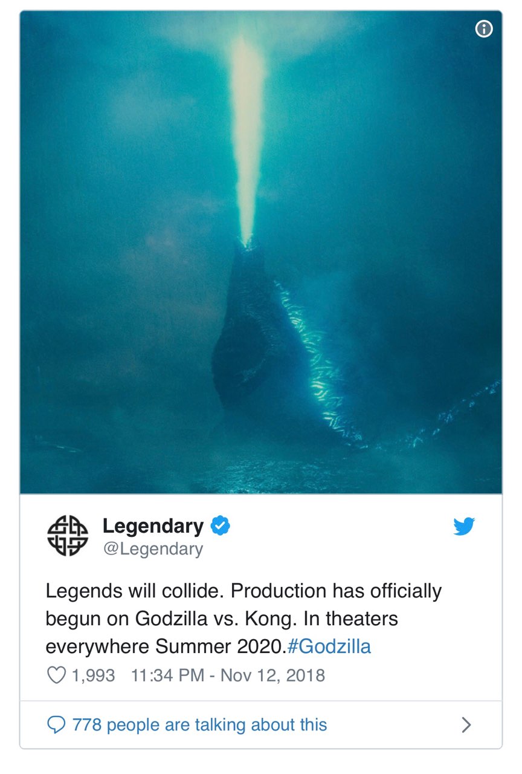The height and width of the screenshot is (774, 522).
Task: Click the info icon on the image
Action: click(x=484, y=28)
